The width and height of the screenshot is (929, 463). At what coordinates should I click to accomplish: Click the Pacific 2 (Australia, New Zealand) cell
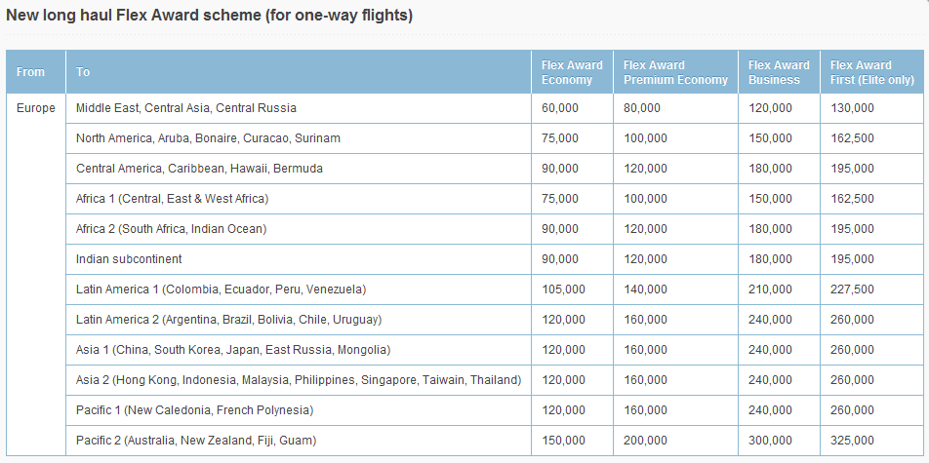tap(196, 441)
